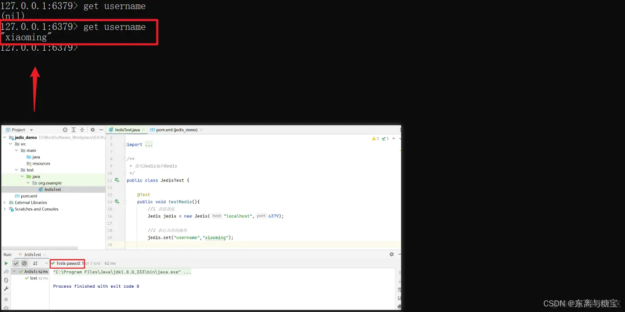Toggle auto-test icon in Run sidebar
This screenshot has width=625, height=312.
[x=6, y=280]
